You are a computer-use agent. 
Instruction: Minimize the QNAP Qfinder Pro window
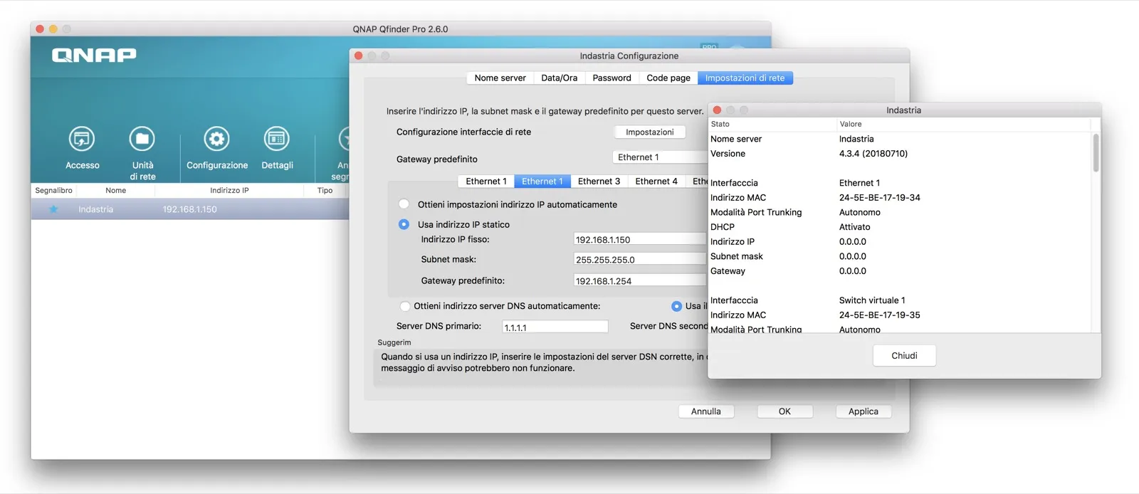(53, 29)
